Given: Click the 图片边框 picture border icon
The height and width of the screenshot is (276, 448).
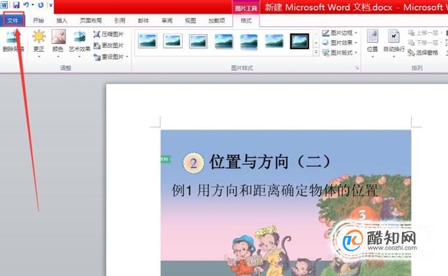Looking at the screenshot, I should (x=326, y=33).
